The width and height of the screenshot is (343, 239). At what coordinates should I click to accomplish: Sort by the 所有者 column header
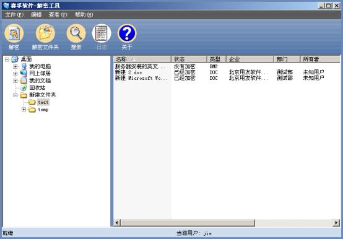[320, 59]
